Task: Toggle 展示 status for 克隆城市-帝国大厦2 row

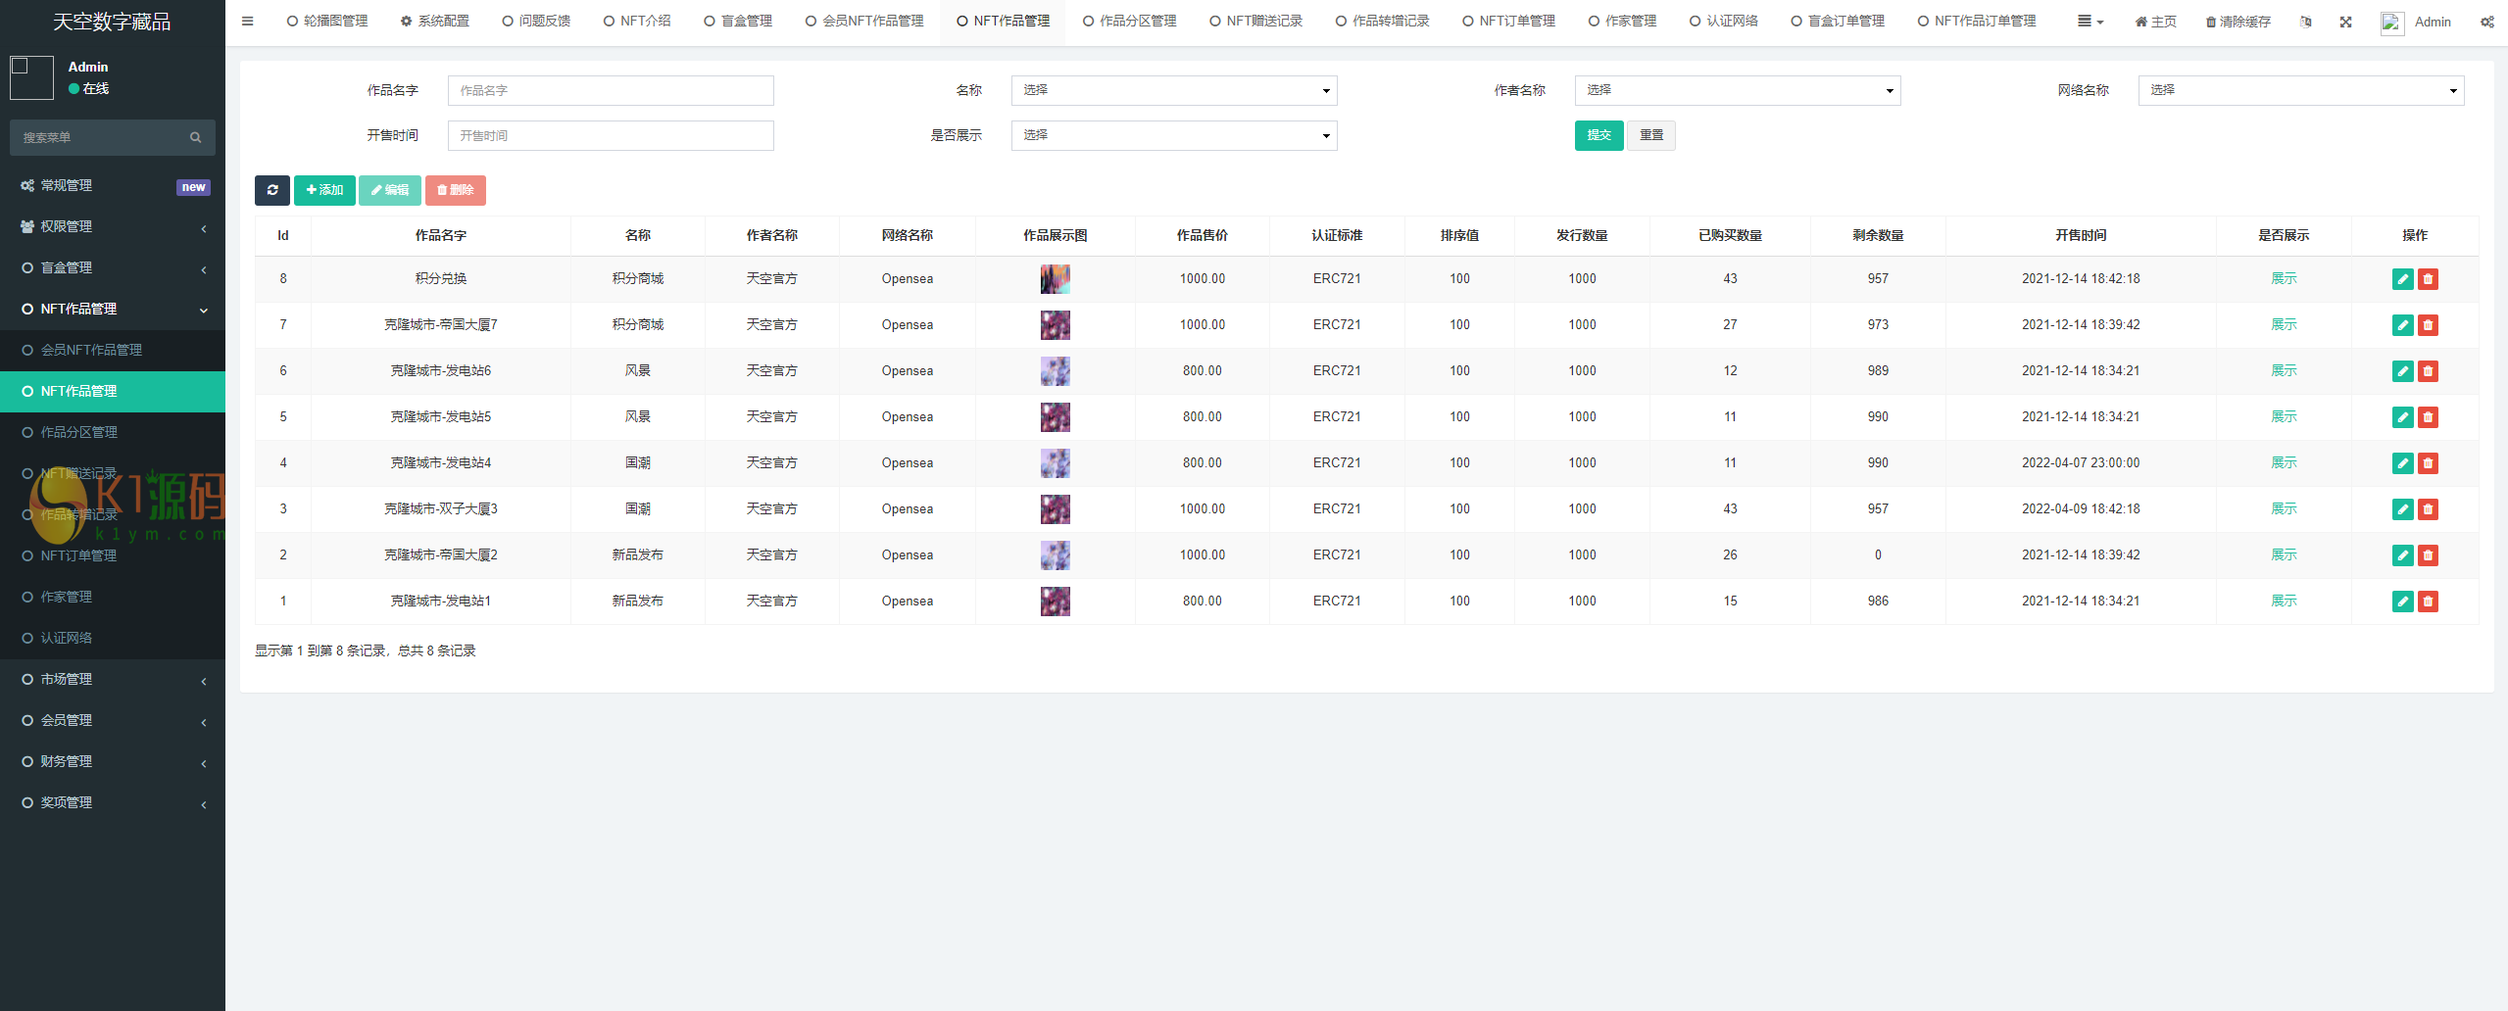Action: (x=2284, y=554)
